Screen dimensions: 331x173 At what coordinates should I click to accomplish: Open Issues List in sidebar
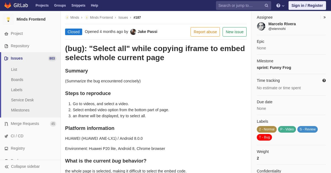pos(14,69)
